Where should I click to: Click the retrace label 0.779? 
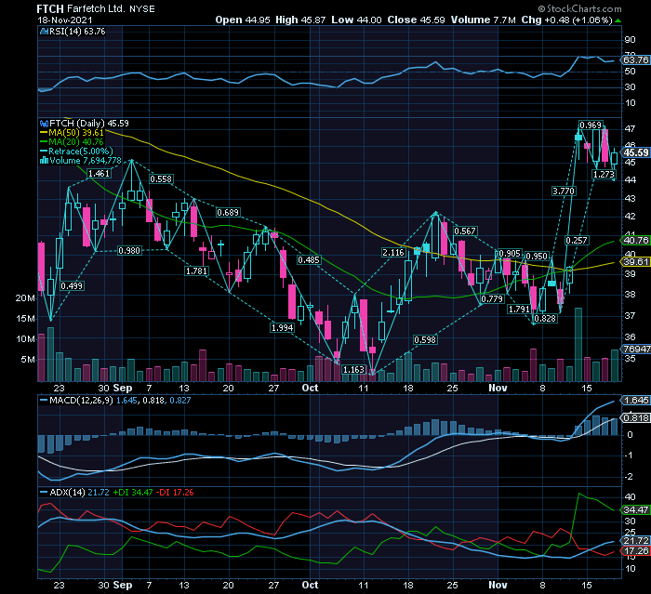[x=492, y=299]
